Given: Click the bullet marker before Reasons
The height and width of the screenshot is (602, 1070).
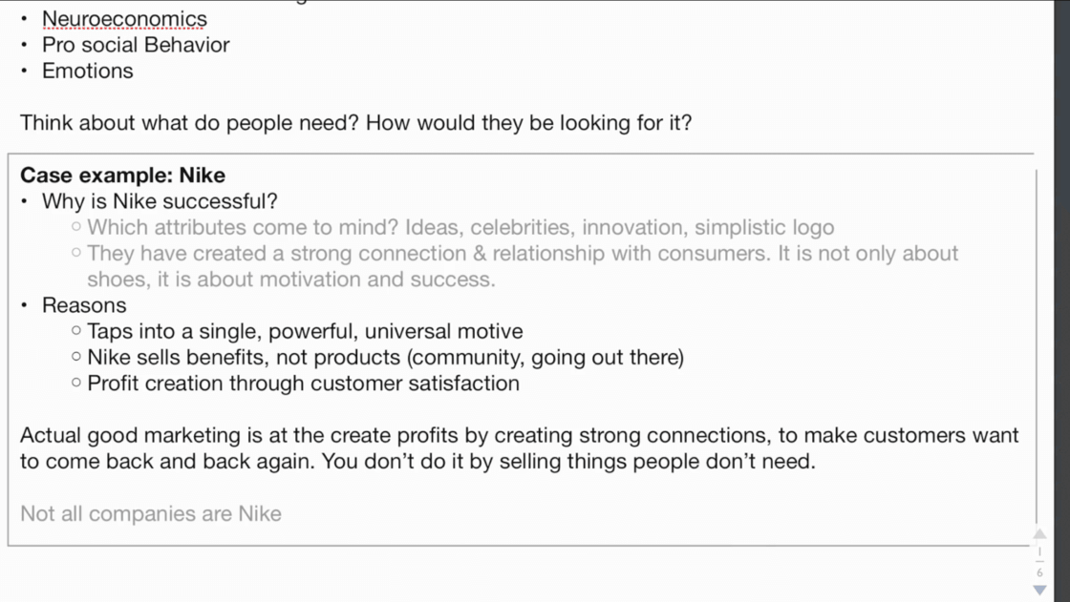Looking at the screenshot, I should pos(25,304).
